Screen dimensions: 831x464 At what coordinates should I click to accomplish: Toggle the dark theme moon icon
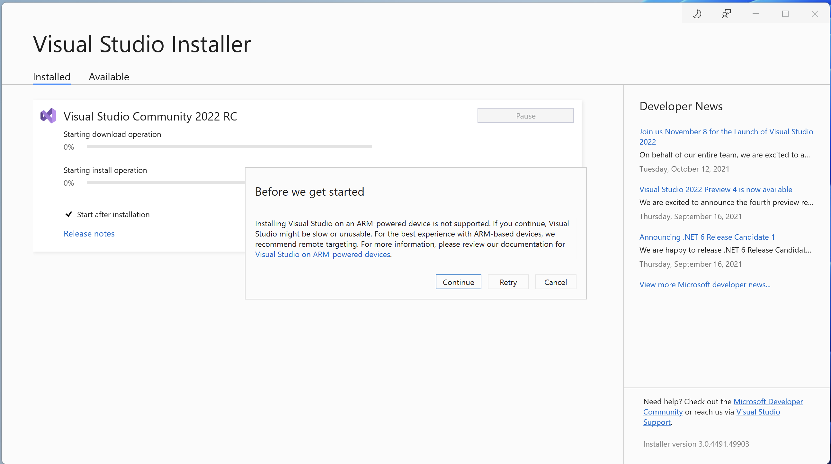point(697,14)
